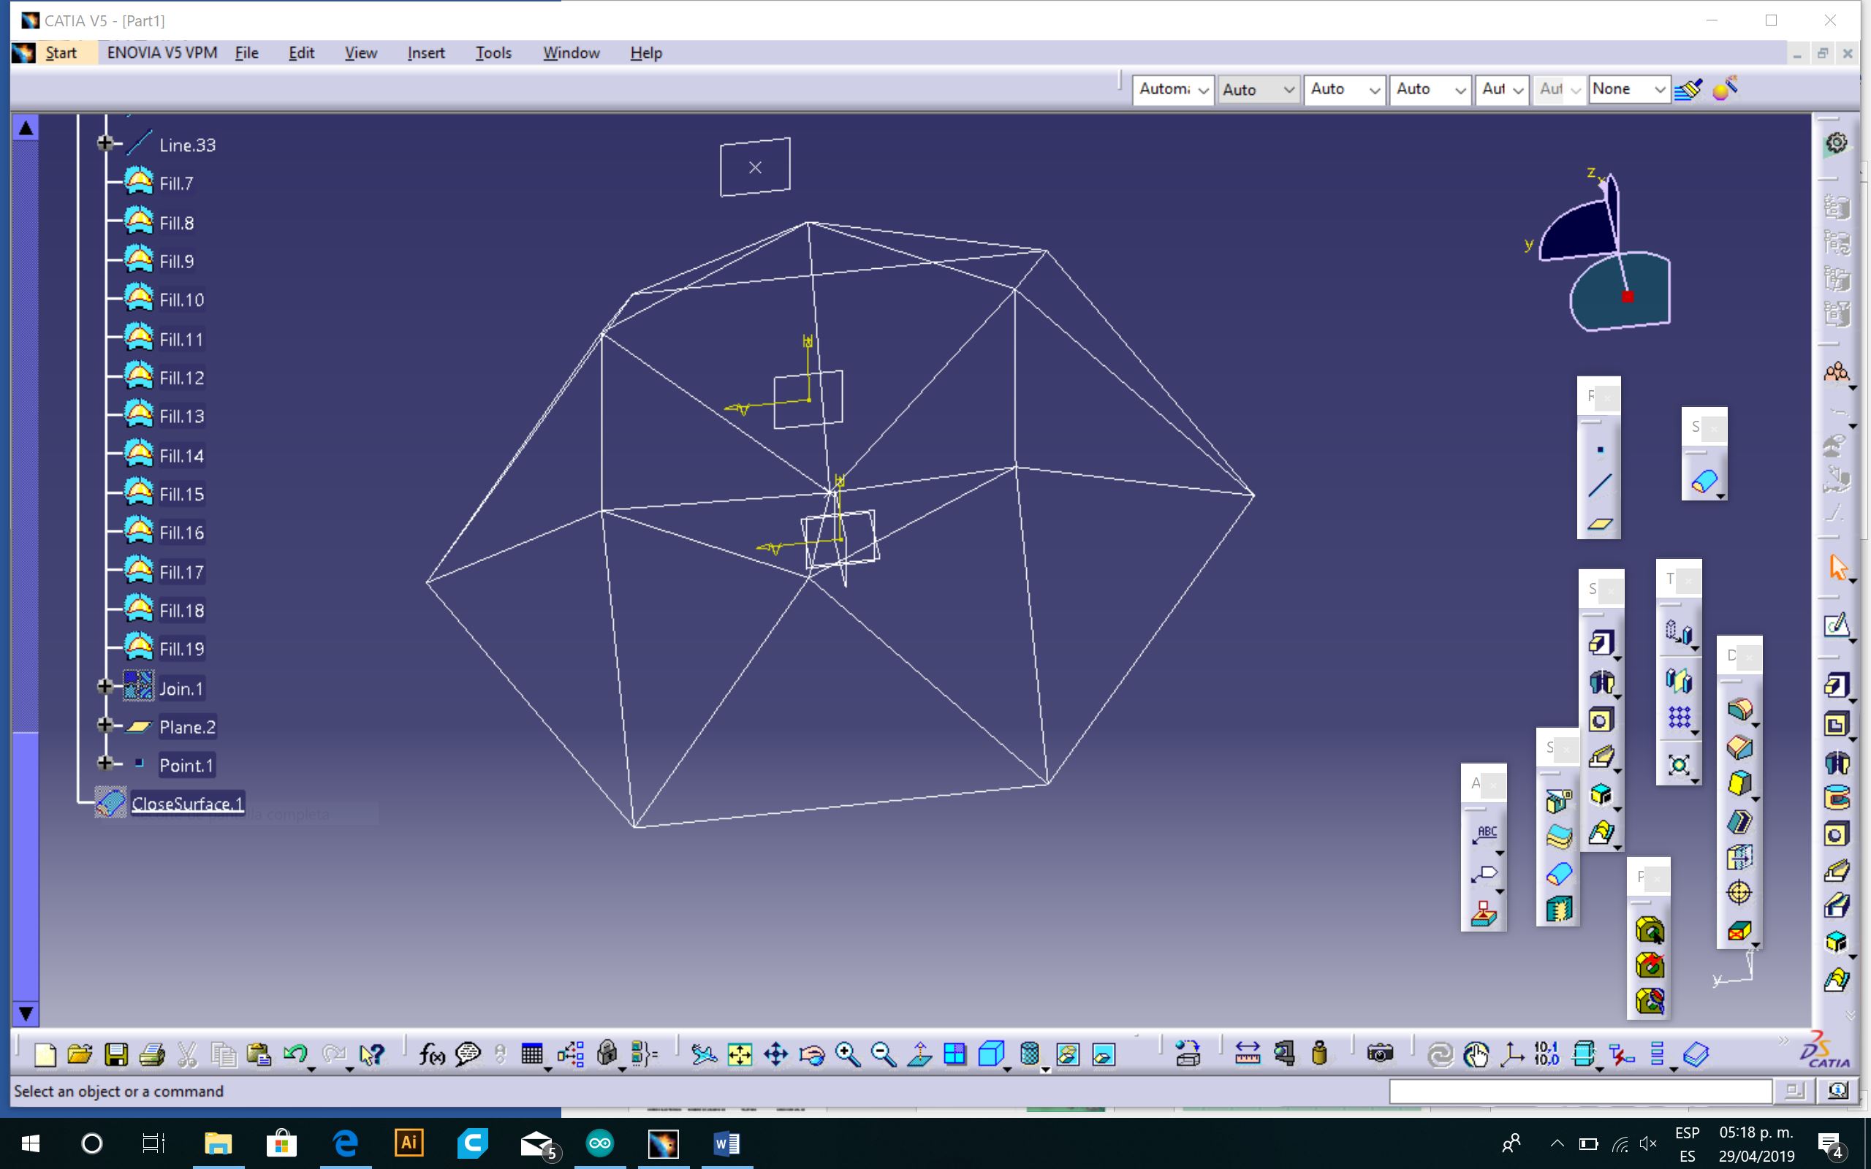Click the Zoom Out magnifier
The image size is (1871, 1169).
[883, 1054]
